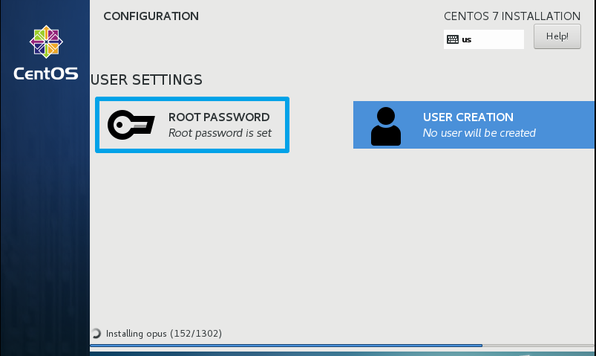The width and height of the screenshot is (596, 356).
Task: Click the "us" keyboard layout text
Action: pyautogui.click(x=467, y=39)
